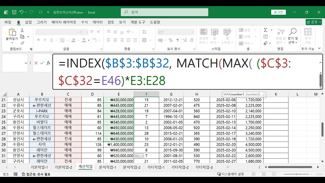This screenshot has height=183, width=325.
Task: Collapse the formula bar with the chevron
Action: point(320,63)
